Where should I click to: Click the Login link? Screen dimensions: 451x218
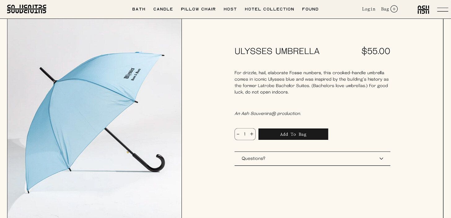369,9
